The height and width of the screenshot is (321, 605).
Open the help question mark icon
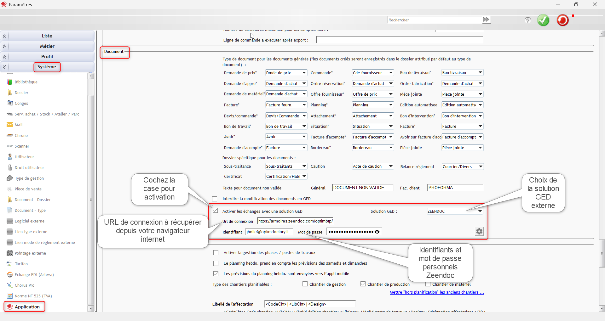coord(527,20)
